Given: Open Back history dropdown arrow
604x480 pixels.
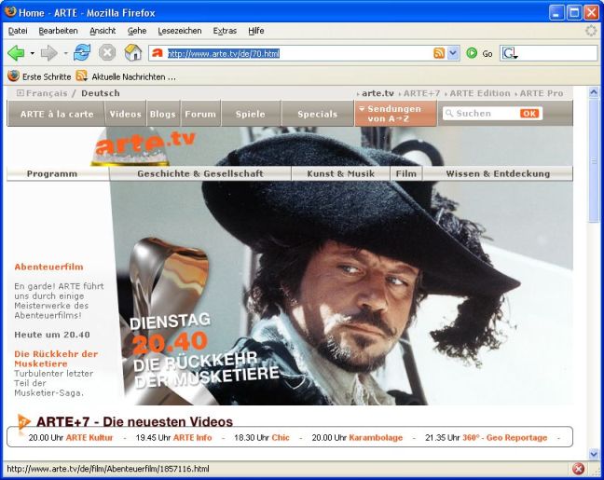Looking at the screenshot, I should (33, 53).
